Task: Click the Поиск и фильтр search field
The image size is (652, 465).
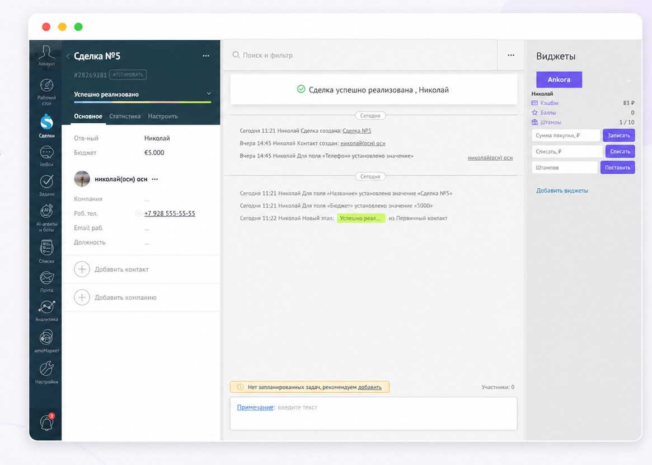Action: [360, 55]
